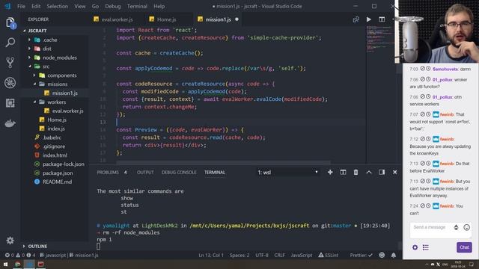
Task: Run code with the play icon
Action: (369, 19)
